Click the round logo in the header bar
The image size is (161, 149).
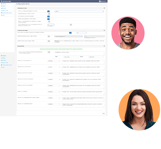point(1,1)
